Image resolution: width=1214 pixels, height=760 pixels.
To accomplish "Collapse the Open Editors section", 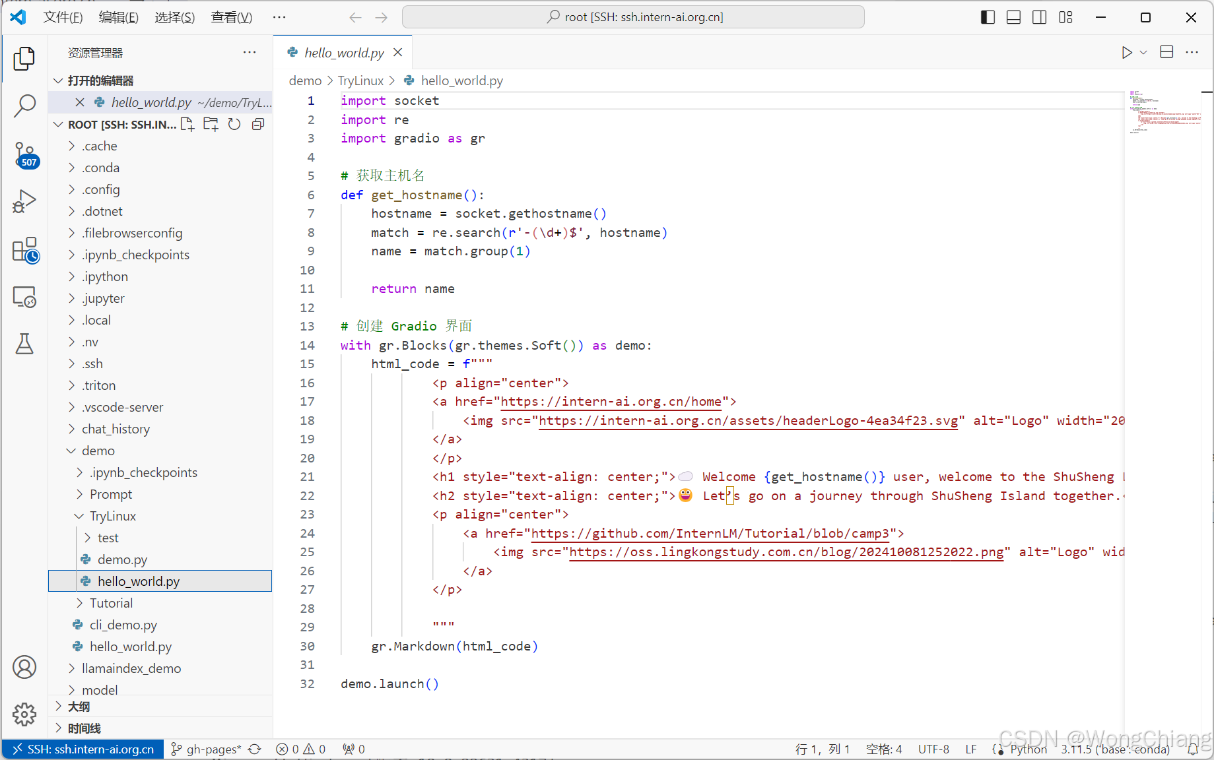I will click(58, 80).
